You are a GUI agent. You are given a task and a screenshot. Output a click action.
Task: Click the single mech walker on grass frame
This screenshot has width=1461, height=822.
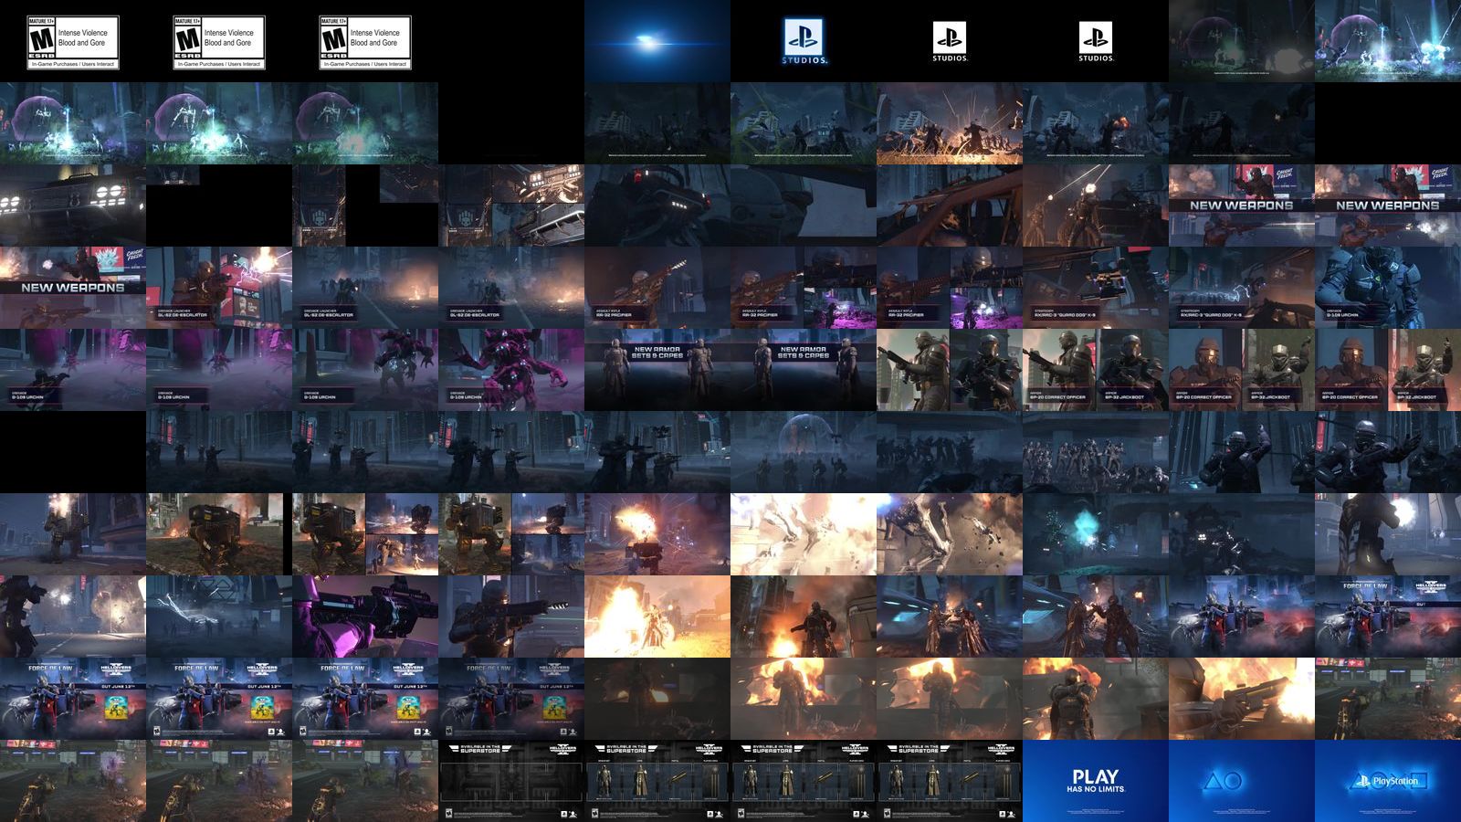(219, 534)
